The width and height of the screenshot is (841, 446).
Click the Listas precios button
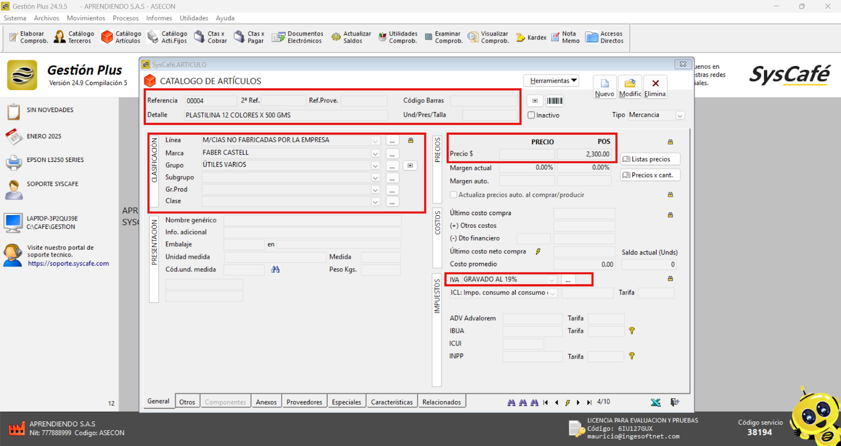click(x=650, y=159)
